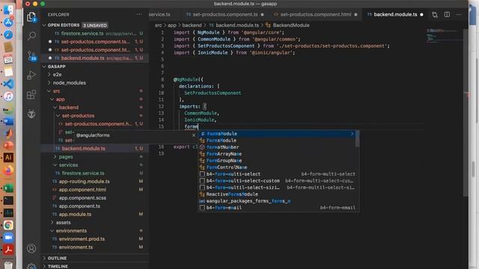Image resolution: width=479 pixels, height=269 pixels.
Task: Choose FormControlName suggestion
Action: tap(276, 167)
